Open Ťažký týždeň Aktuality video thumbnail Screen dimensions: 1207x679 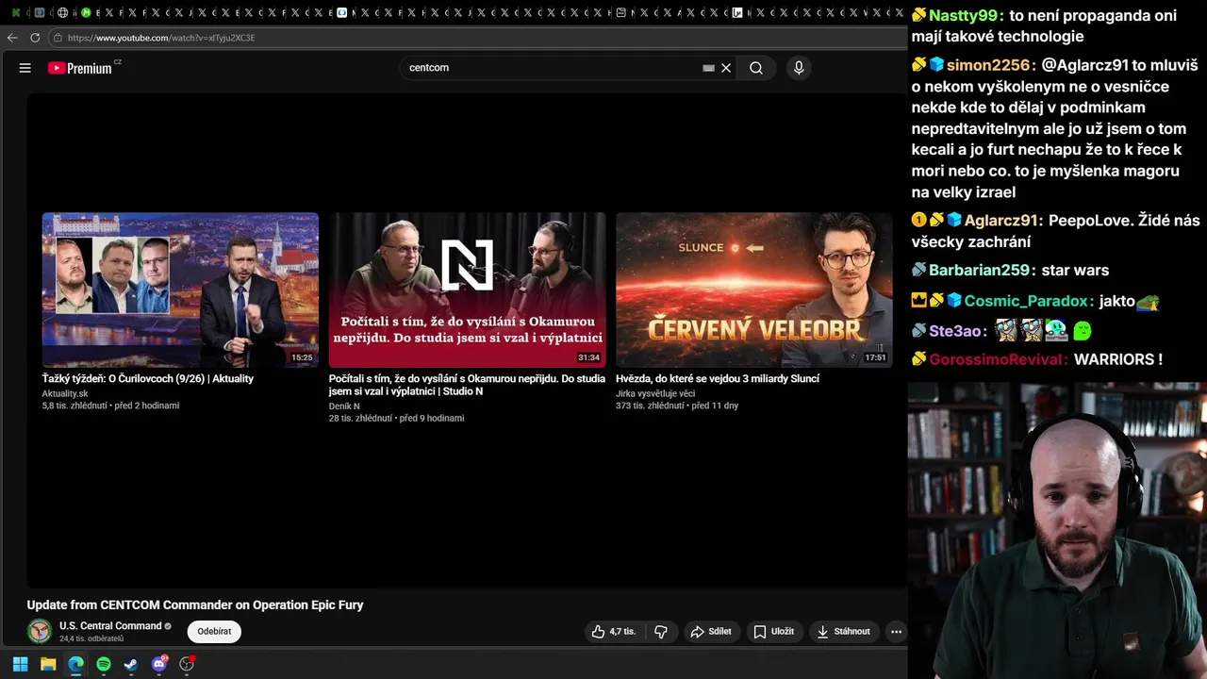click(x=180, y=290)
